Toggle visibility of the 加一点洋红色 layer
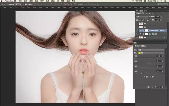 pyautogui.click(x=137, y=34)
